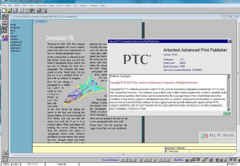This screenshot has height=166, width=240.
Task: Toggle the '1:1' Edit Bar button
Action: click(x=191, y=160)
